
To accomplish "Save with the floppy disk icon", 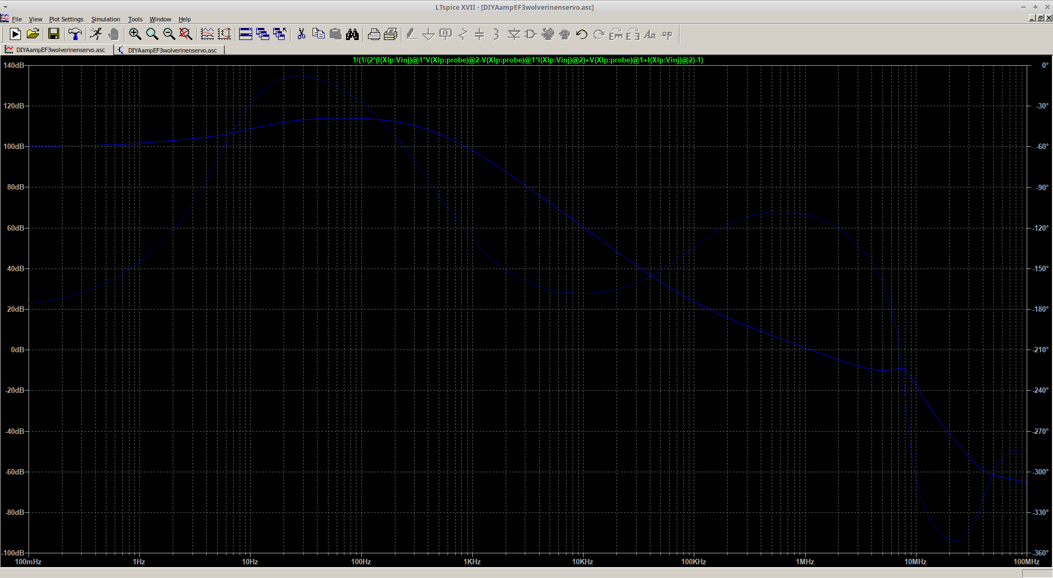I will [x=54, y=35].
